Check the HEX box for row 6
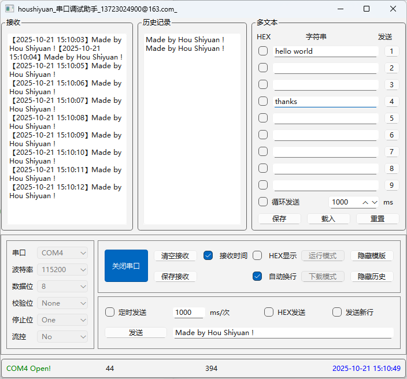Viewport: 407px width, 379px height. click(263, 135)
